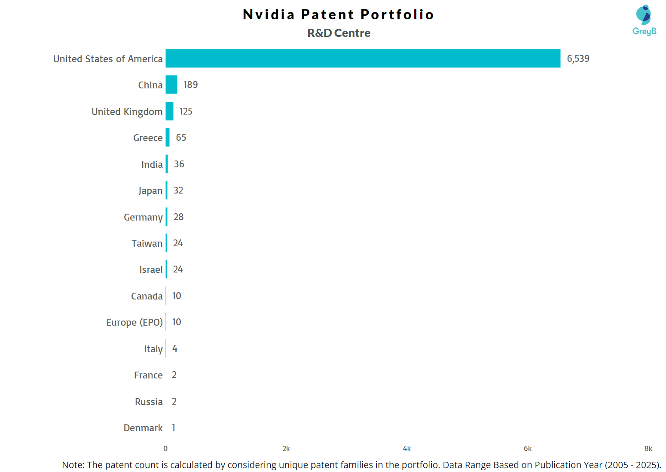Image resolution: width=666 pixels, height=472 pixels.
Task: Click the R&D Centre subtitle
Action: point(339,33)
